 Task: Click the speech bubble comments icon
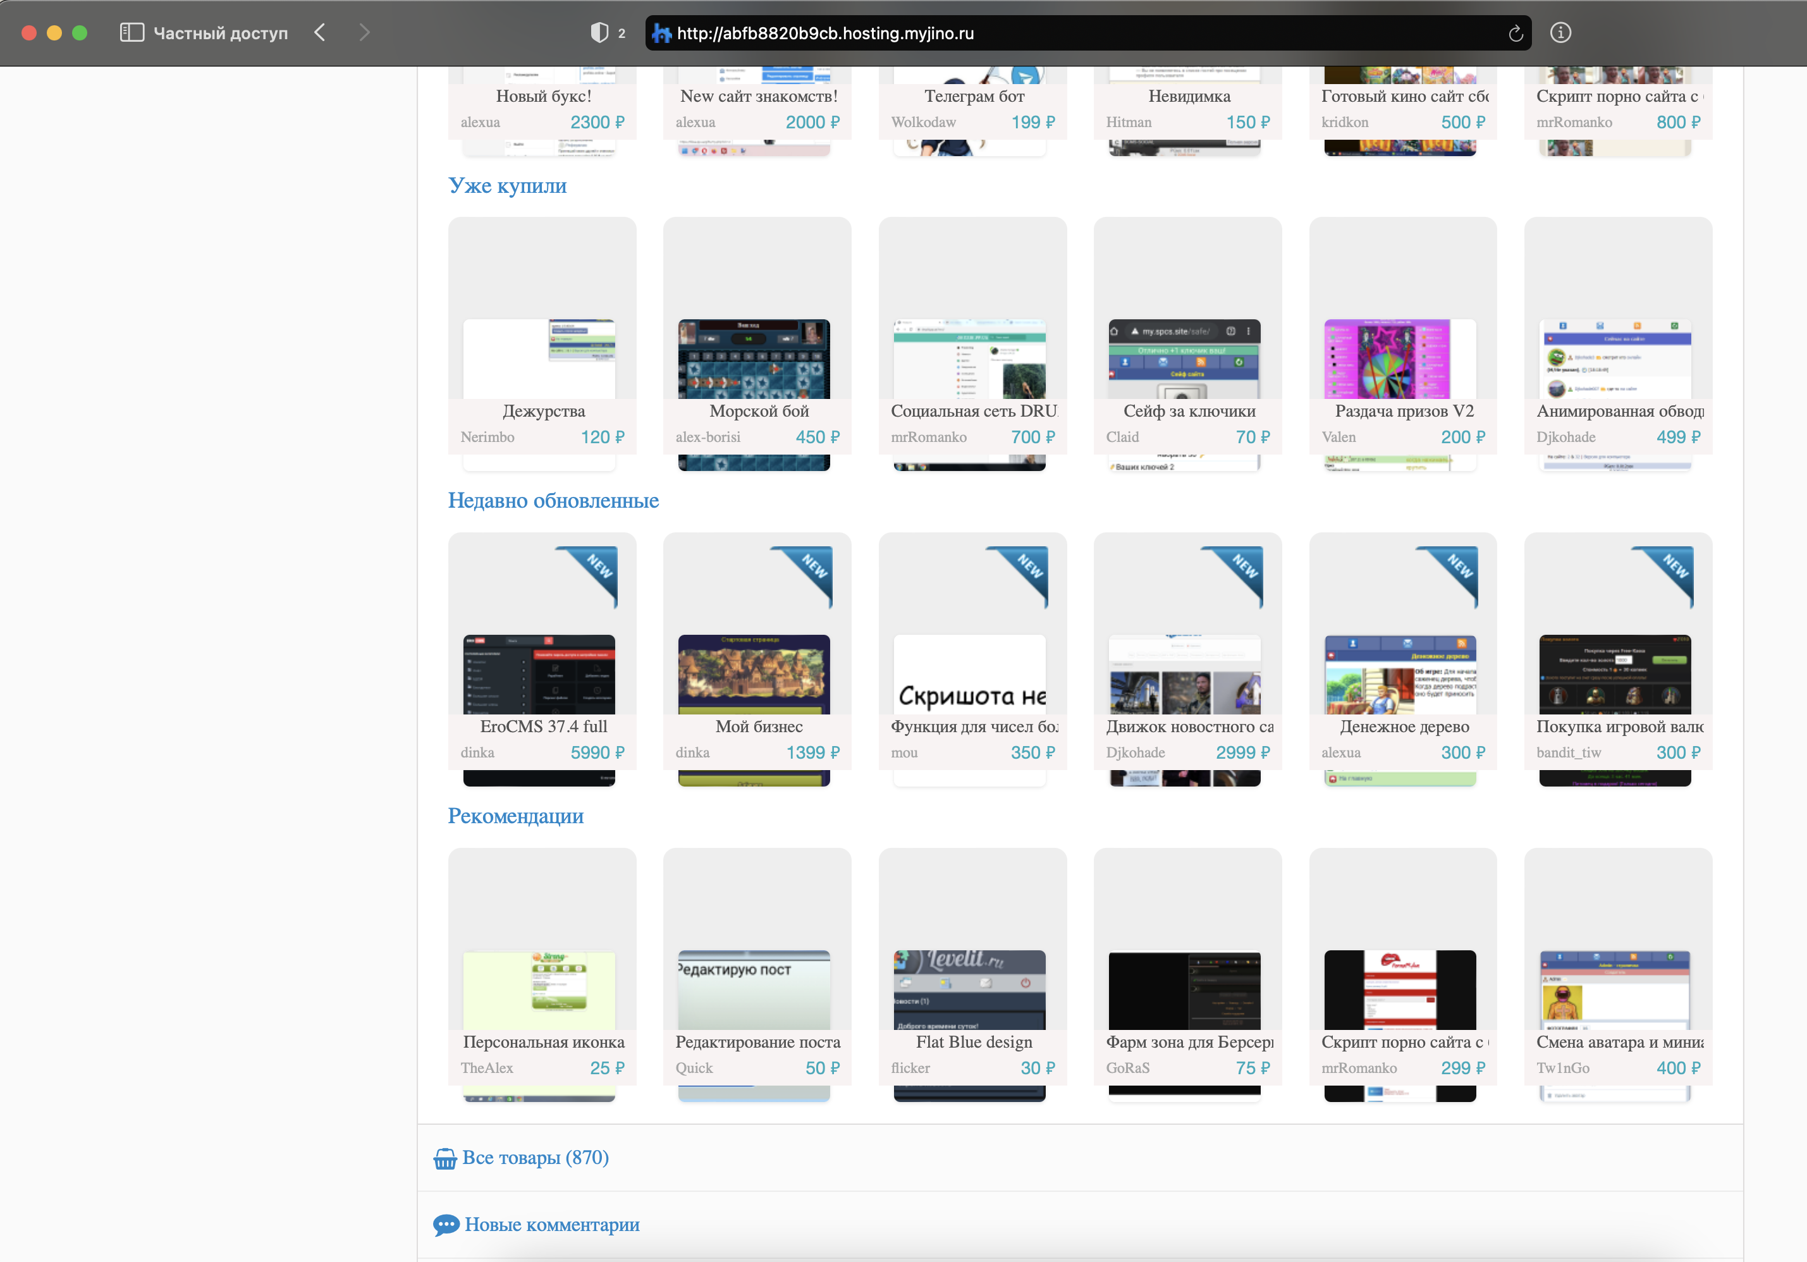coord(446,1225)
